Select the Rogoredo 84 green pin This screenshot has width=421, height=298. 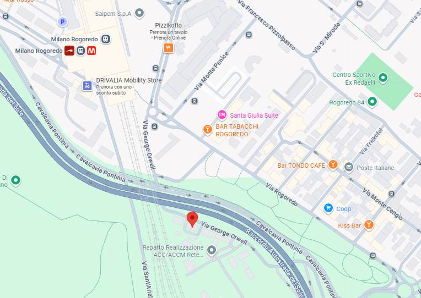tap(372, 102)
